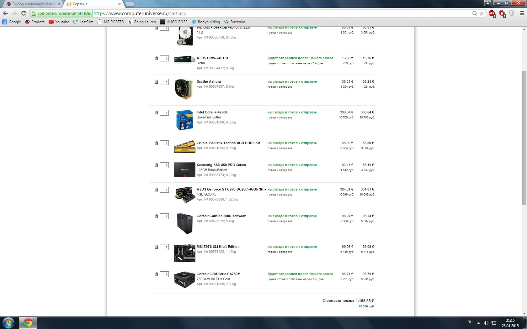Click page vertical scrollbar thumb
This screenshot has height=329, width=527.
(524, 138)
